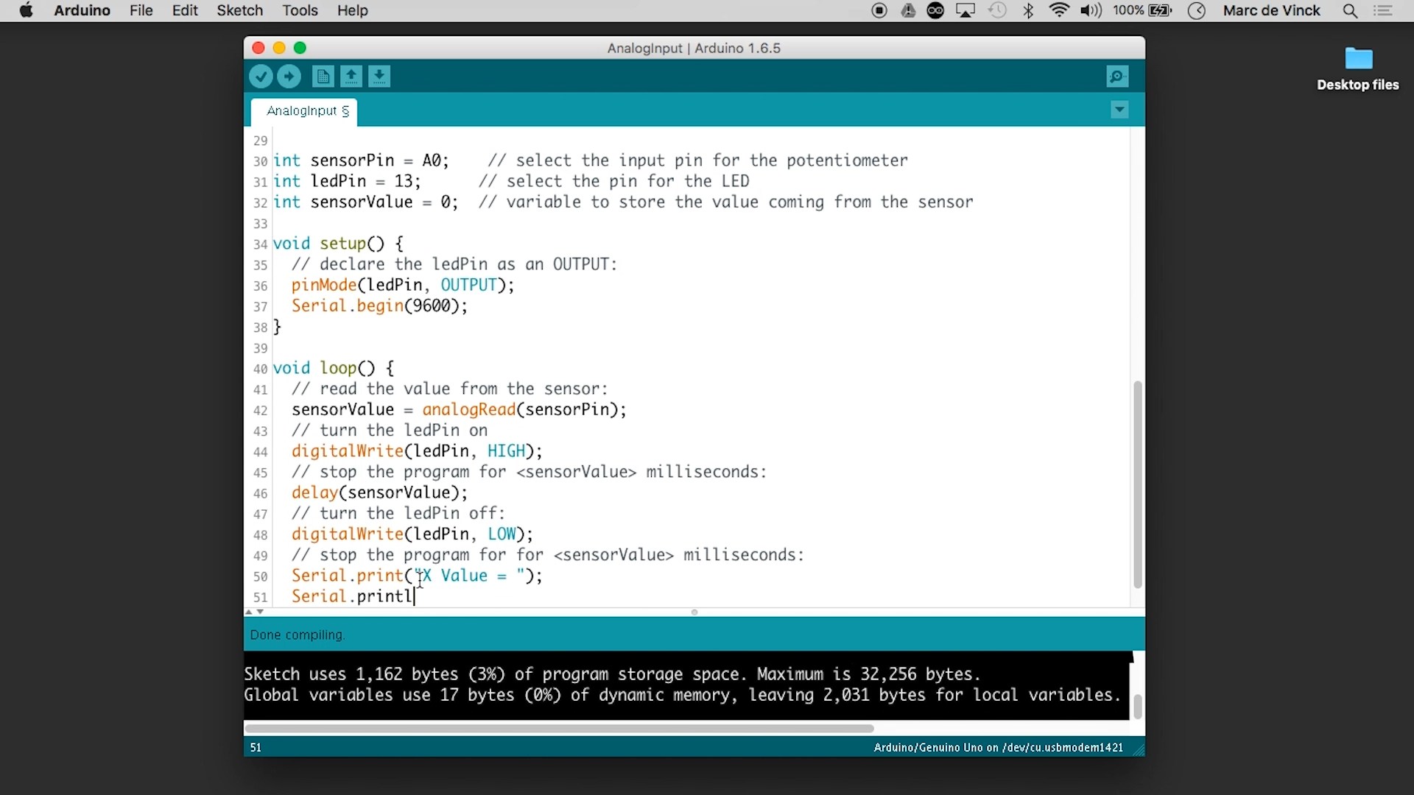Open Notification Center list icon

(x=1383, y=11)
